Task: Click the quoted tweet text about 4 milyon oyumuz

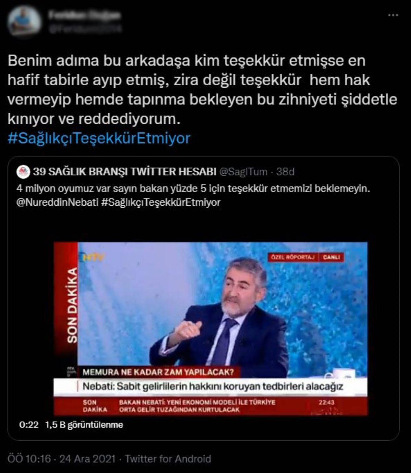Action: click(194, 189)
